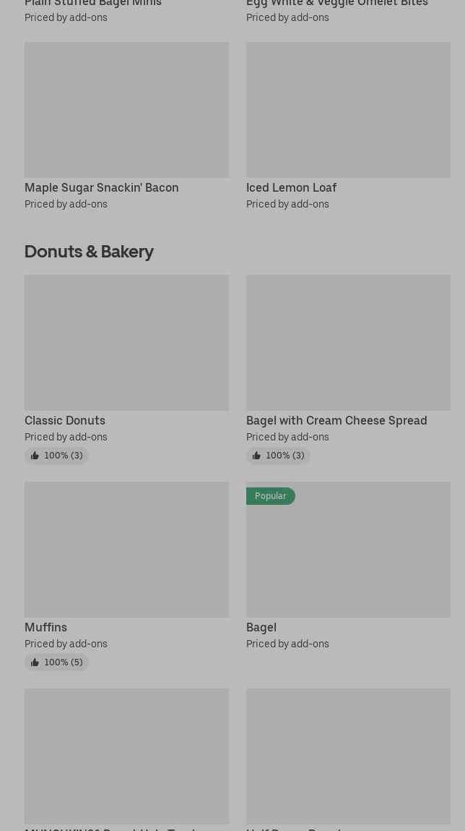Open the 100% (5) rating on Muffins

(63, 662)
